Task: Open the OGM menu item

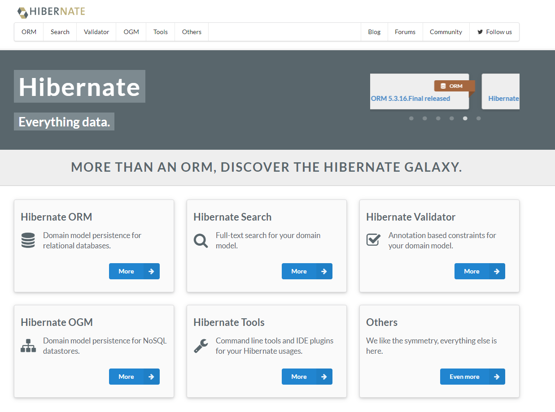Action: 131,32
